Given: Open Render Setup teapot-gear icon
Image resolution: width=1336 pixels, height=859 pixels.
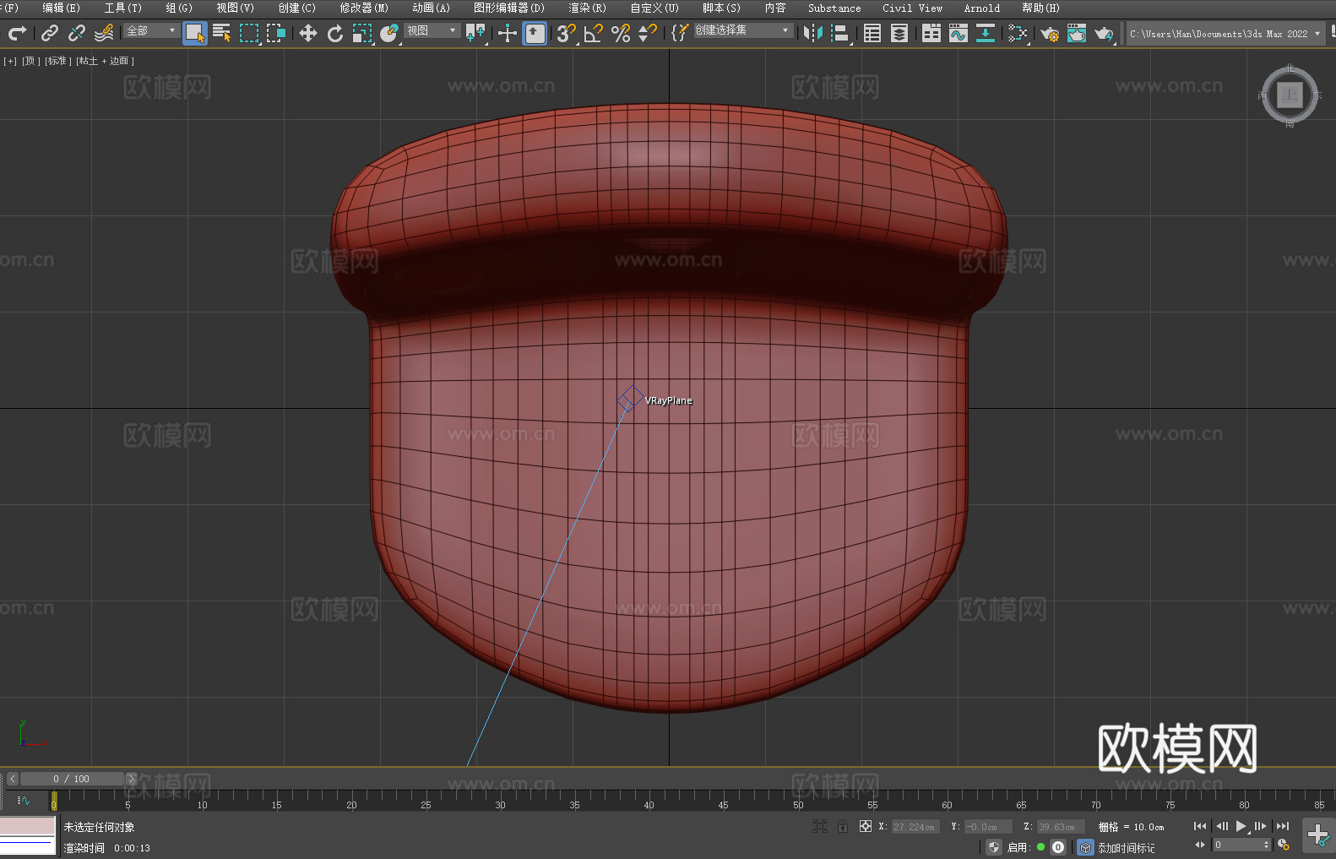Looking at the screenshot, I should [x=1050, y=33].
